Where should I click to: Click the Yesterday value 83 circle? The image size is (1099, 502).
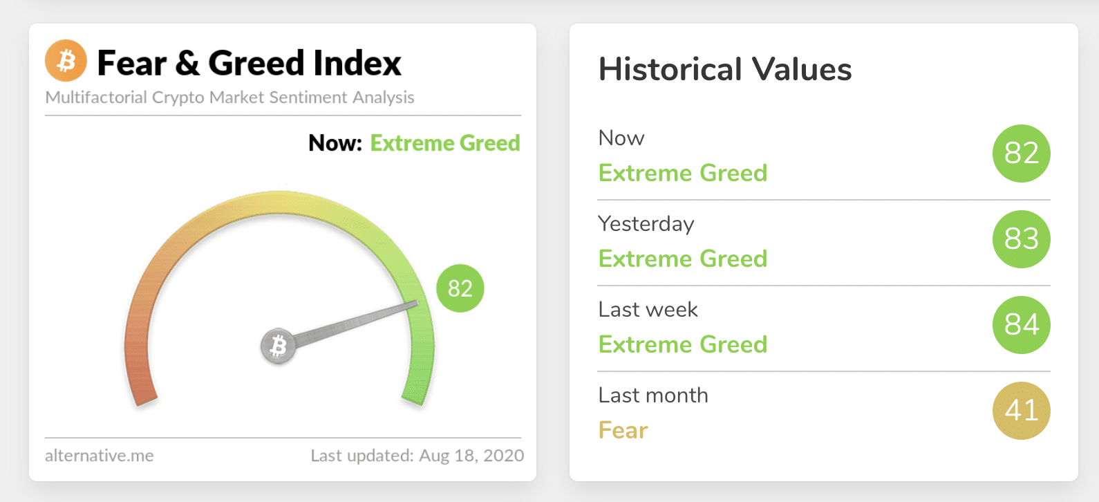[x=1021, y=239]
